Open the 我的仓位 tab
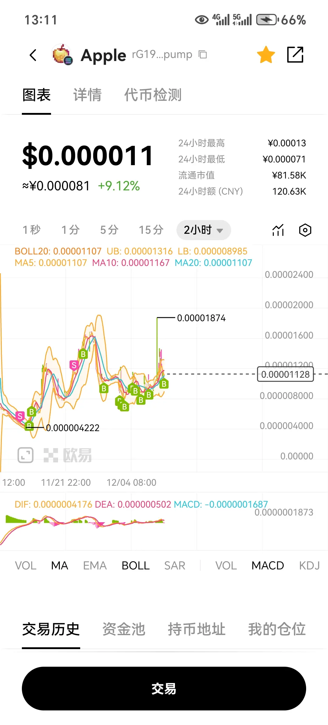 coord(277,629)
